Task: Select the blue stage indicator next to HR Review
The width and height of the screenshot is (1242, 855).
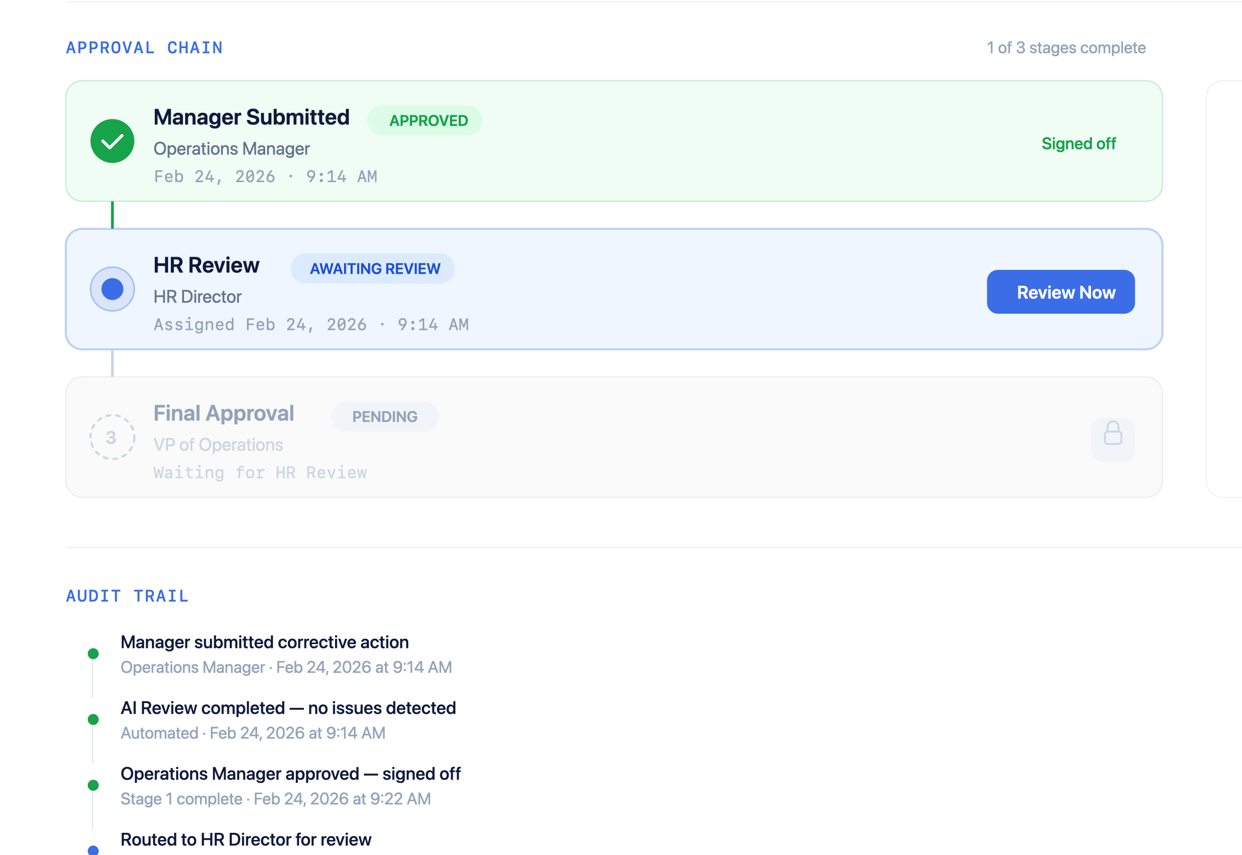Action: pos(112,288)
